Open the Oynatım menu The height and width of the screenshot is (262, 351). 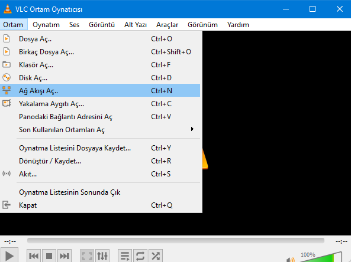point(46,25)
